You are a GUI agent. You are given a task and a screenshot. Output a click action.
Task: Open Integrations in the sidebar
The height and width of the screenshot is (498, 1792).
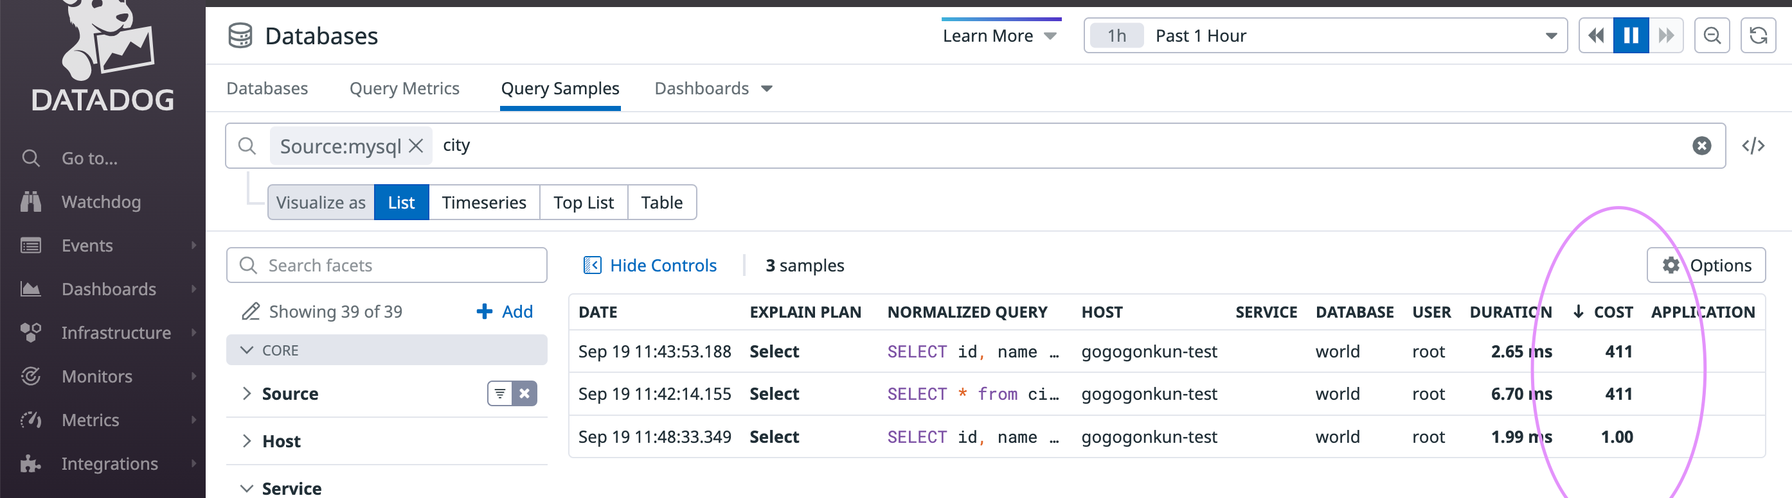point(109,463)
